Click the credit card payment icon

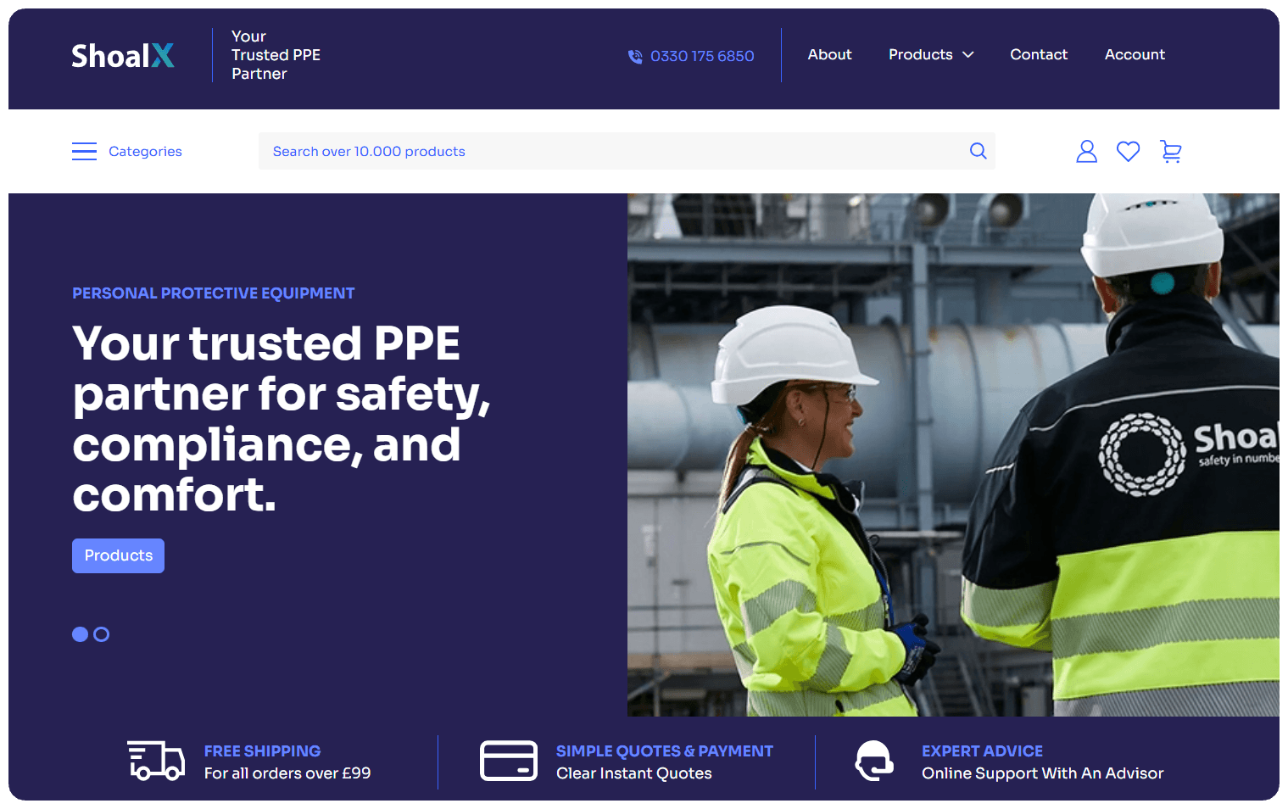509,761
